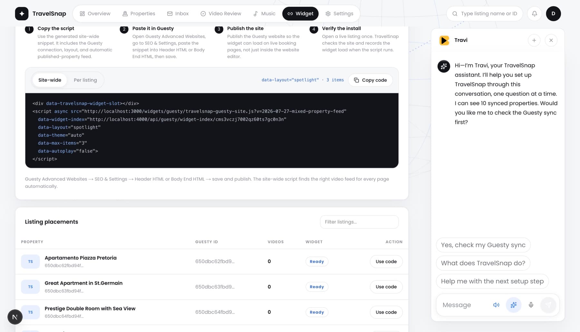The height and width of the screenshot is (332, 580).
Task: Use code for Apartamento Piazza Pretoria
Action: click(386, 261)
